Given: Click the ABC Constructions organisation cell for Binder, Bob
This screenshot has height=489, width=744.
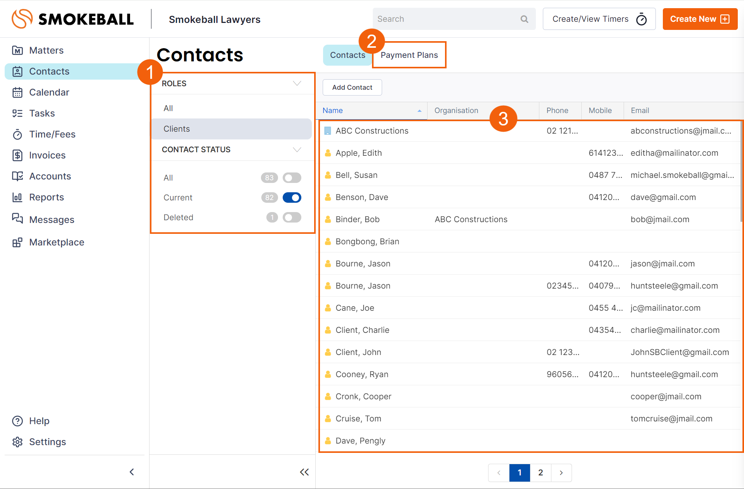Looking at the screenshot, I should (471, 219).
